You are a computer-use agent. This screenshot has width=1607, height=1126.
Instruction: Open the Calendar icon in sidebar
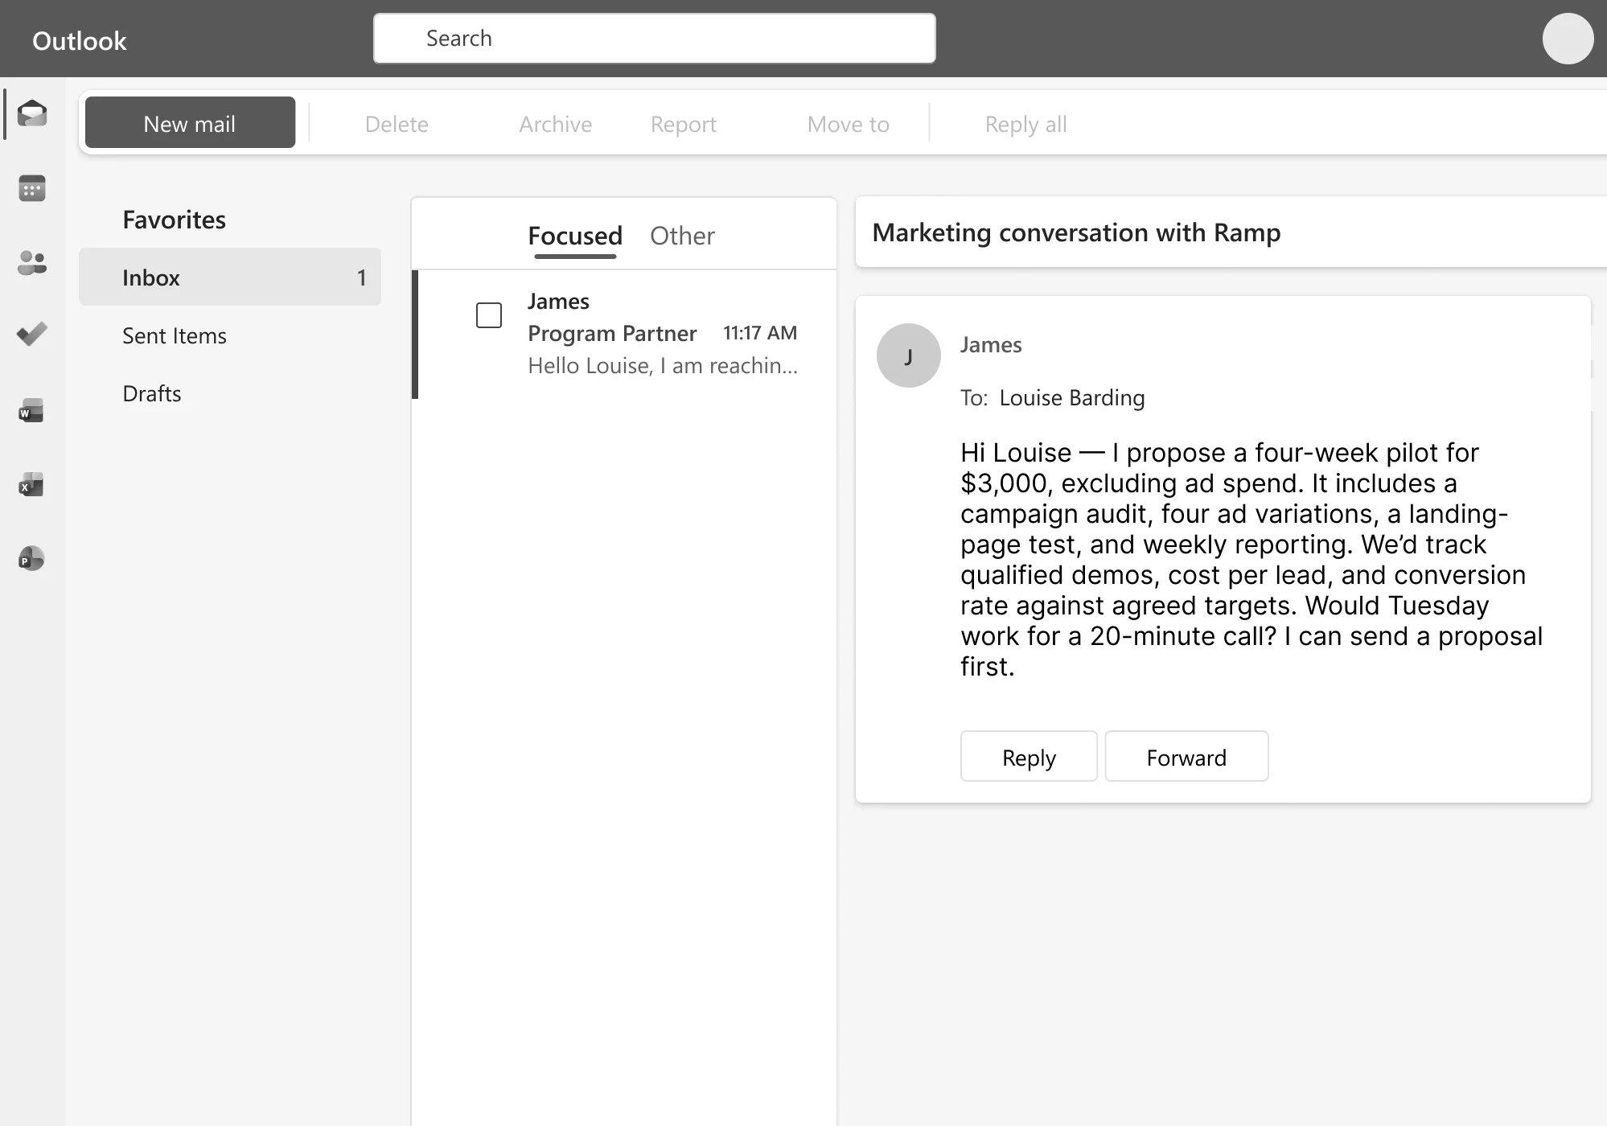32,188
